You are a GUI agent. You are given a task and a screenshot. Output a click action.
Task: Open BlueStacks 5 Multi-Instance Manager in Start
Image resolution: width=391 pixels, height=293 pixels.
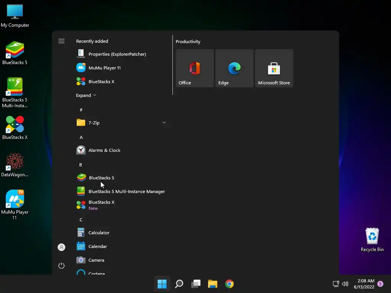[x=121, y=192]
